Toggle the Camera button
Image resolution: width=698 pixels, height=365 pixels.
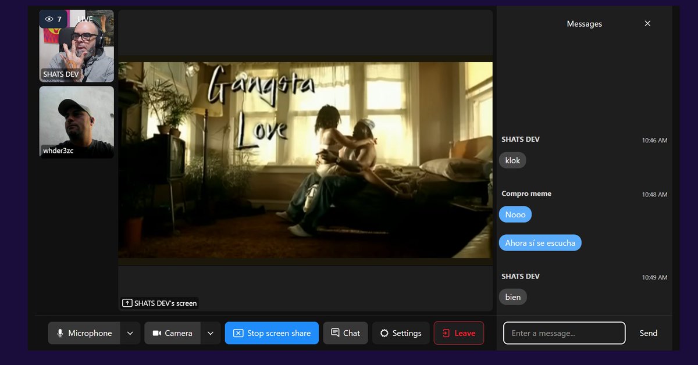(172, 333)
